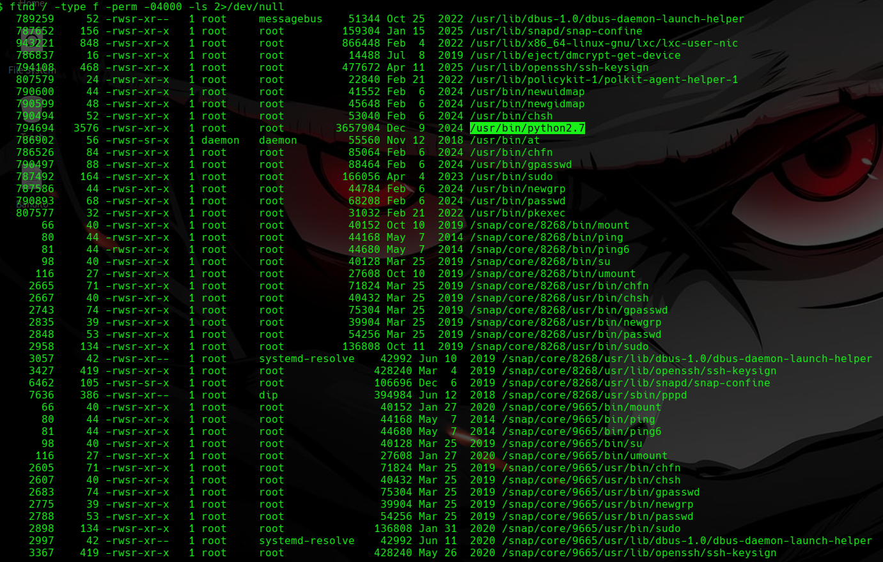
Task: Click the /snap/core/8268/bin/umount path
Action: [x=553, y=274]
